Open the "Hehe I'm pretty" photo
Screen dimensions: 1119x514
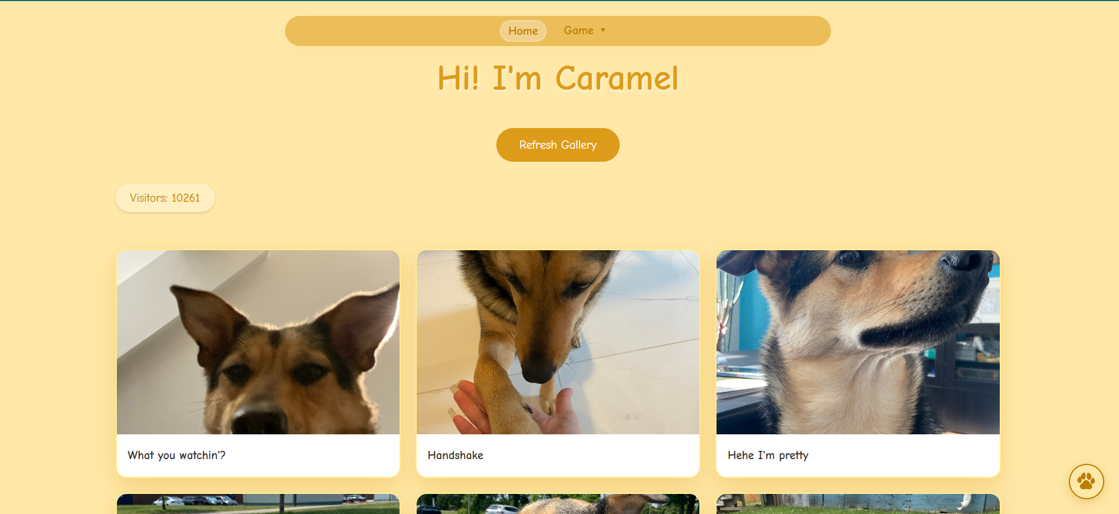pos(858,342)
